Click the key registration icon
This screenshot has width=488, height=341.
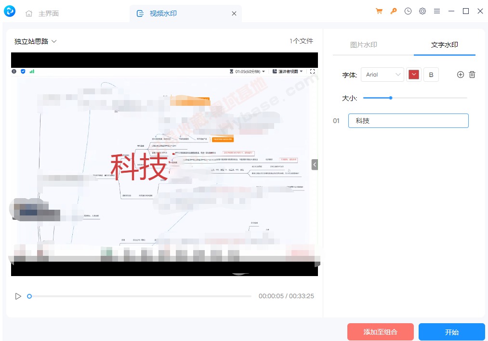pos(394,11)
